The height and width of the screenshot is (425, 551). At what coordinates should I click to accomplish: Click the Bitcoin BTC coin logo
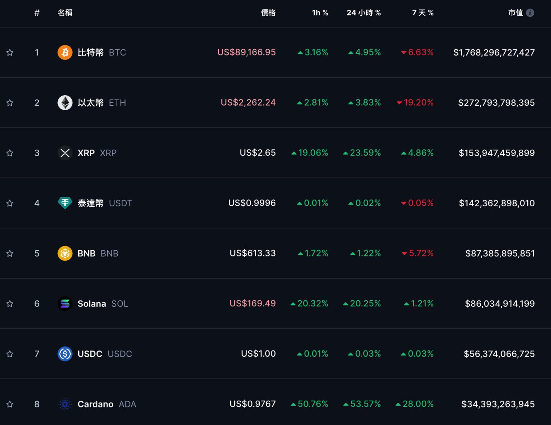coord(65,52)
